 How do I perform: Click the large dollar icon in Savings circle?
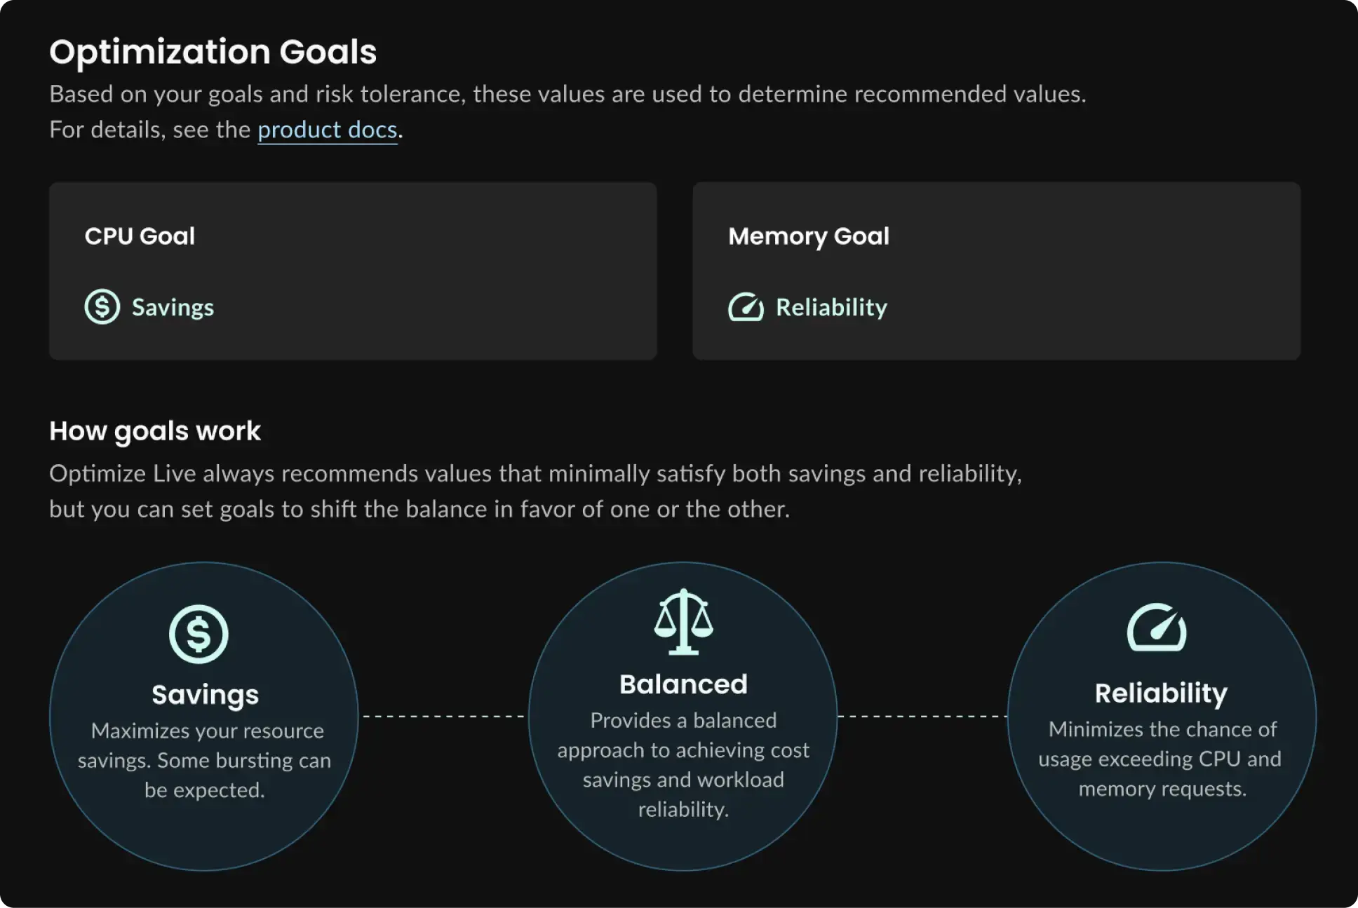199,634
